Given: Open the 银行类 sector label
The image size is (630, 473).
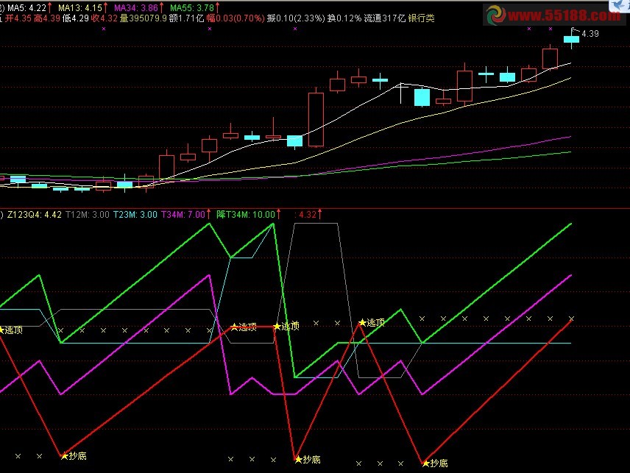Looking at the screenshot, I should point(421,18).
